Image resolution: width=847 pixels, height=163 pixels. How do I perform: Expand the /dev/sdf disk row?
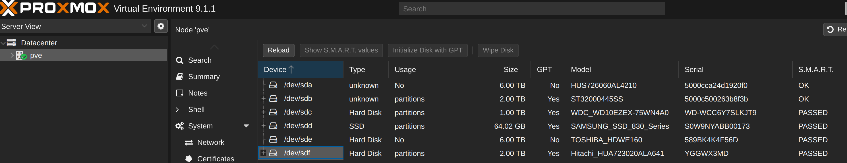pyautogui.click(x=263, y=153)
